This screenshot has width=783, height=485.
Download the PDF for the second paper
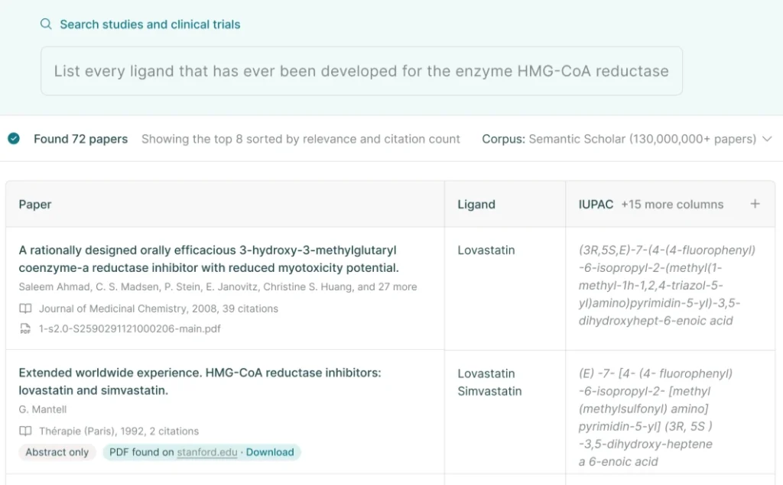point(271,452)
